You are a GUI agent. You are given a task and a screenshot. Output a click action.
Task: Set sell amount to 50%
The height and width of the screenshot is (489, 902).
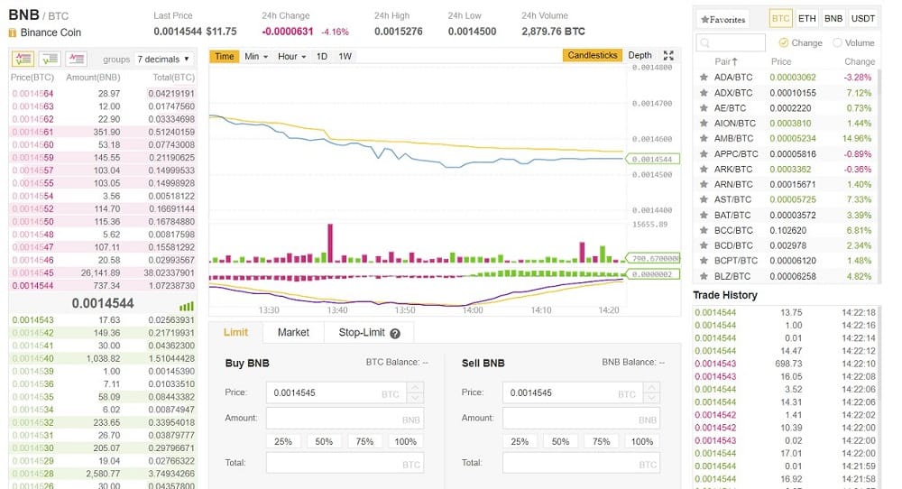[x=560, y=442]
